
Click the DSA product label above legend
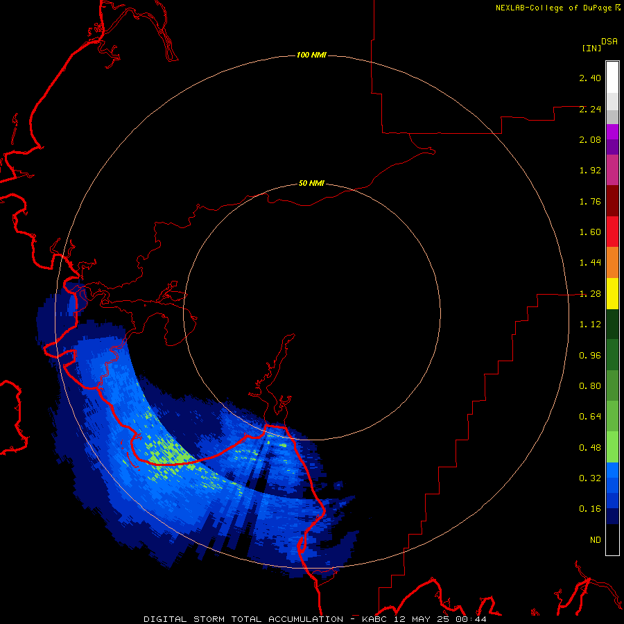609,42
